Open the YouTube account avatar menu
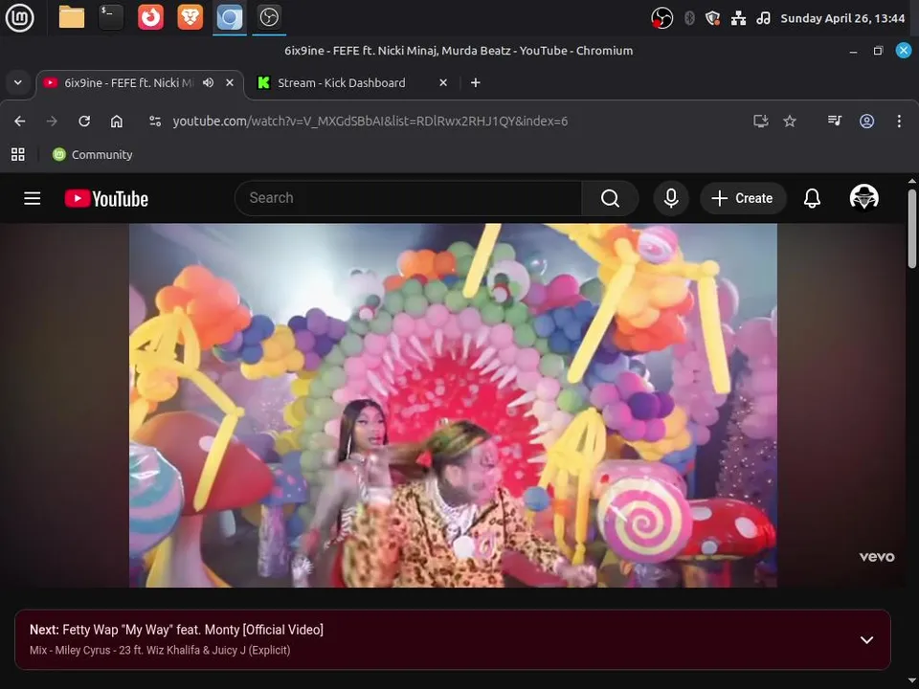 [x=863, y=197]
